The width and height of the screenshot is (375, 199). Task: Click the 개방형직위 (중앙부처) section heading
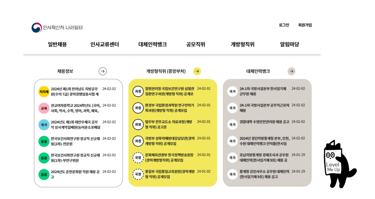click(x=166, y=71)
